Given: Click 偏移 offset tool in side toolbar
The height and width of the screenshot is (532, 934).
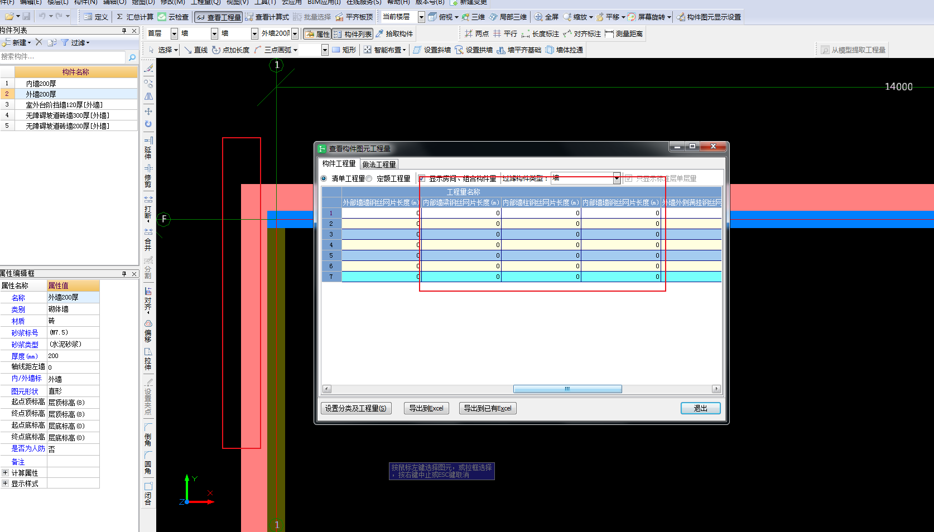Looking at the screenshot, I should pyautogui.click(x=148, y=331).
